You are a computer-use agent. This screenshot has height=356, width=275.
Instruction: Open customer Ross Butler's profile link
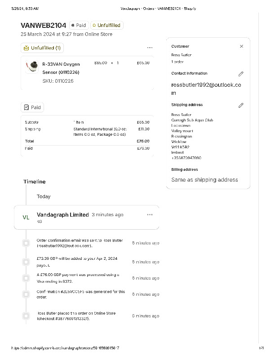(181, 55)
